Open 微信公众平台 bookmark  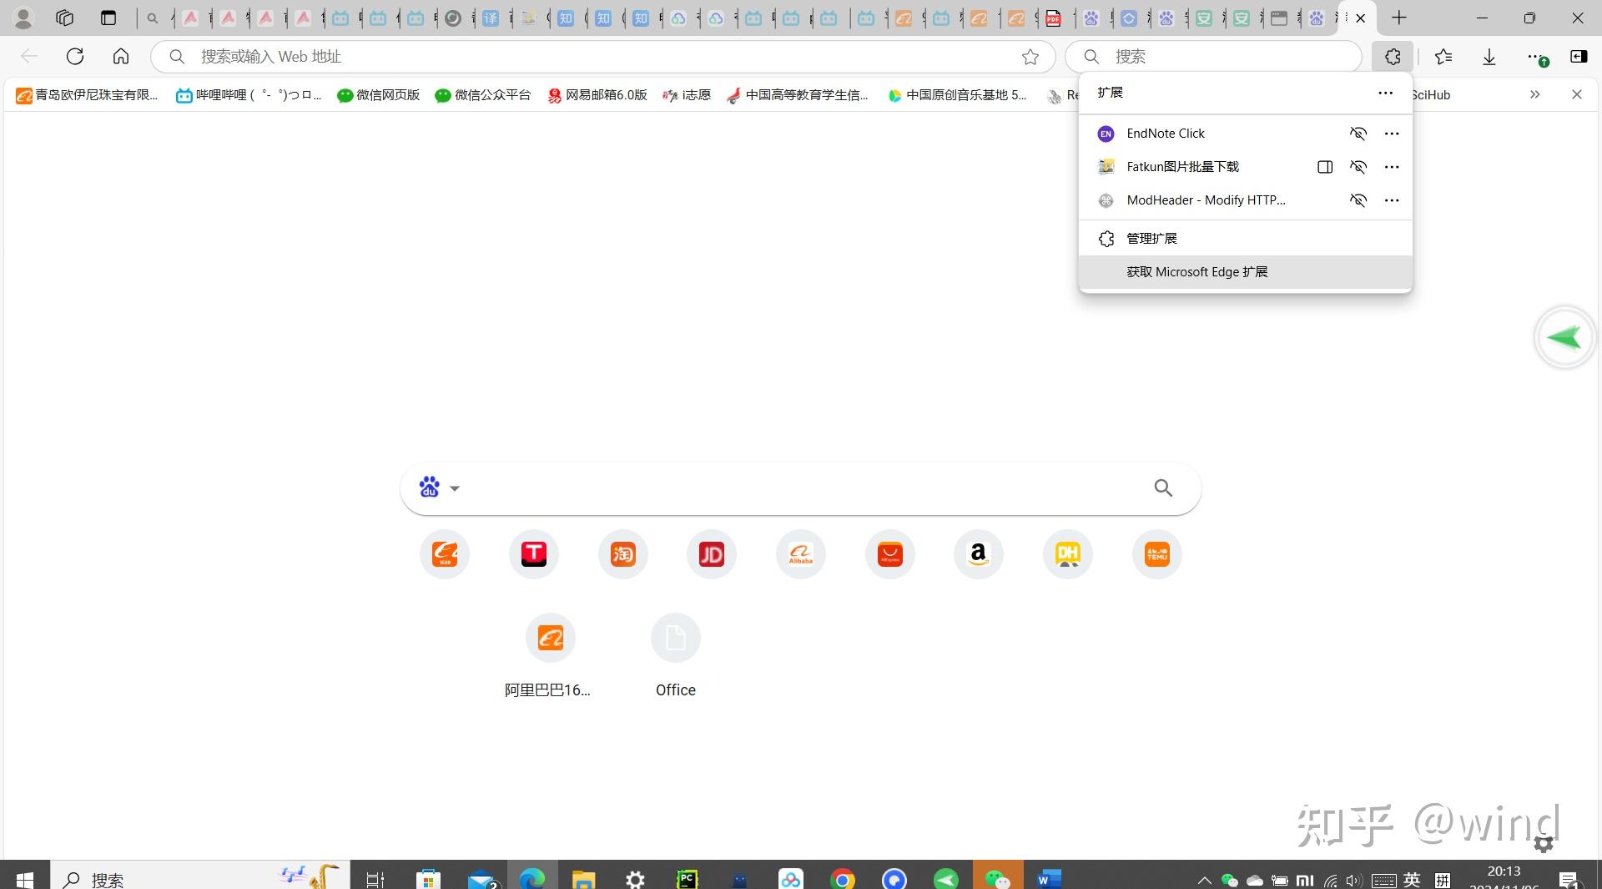coord(483,95)
